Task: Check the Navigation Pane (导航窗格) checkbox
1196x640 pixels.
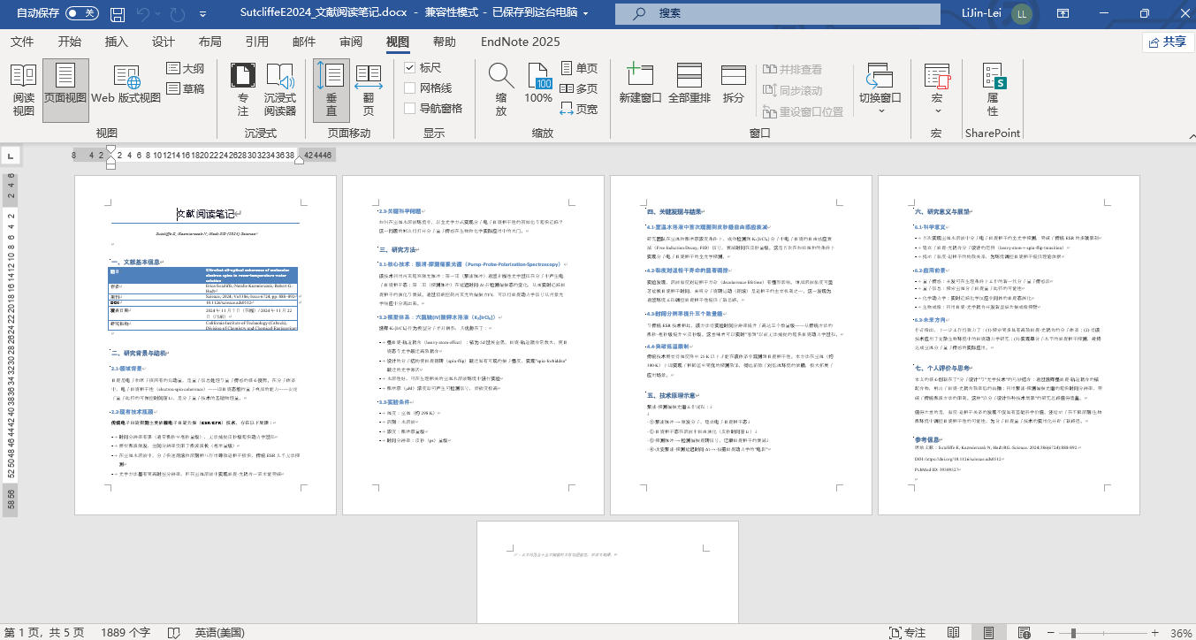Action: (409, 109)
